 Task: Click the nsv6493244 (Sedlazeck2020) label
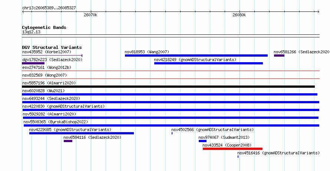click(51, 98)
